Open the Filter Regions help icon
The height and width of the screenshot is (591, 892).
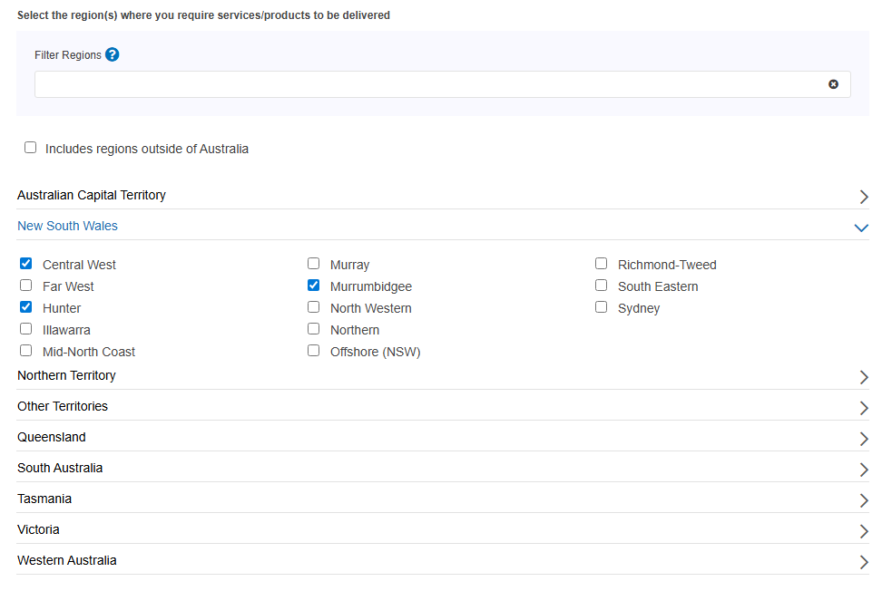coord(113,54)
